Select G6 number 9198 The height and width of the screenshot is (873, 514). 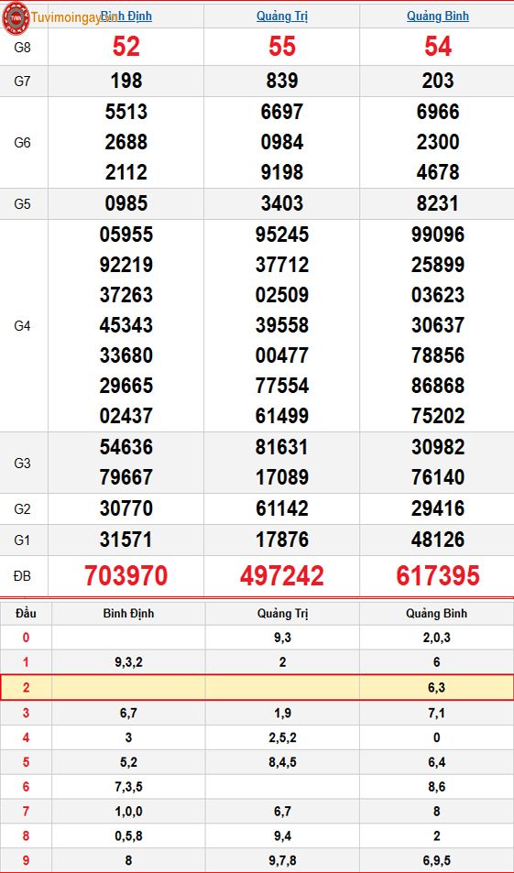(x=282, y=172)
